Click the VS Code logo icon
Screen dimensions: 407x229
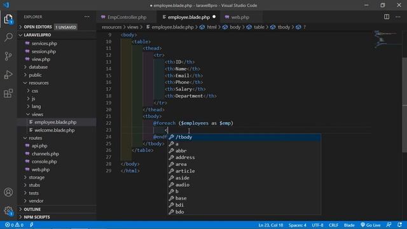tap(6, 5)
